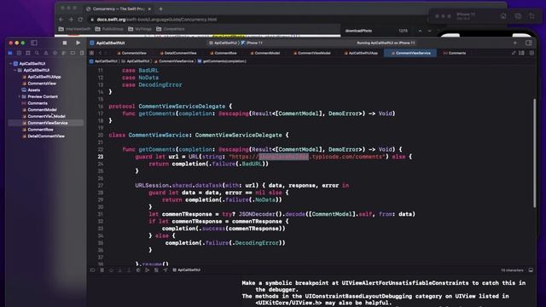Screen dimensions: 546x307
Task: Click line number 23 in the gutter
Action: pyautogui.click(x=101, y=157)
